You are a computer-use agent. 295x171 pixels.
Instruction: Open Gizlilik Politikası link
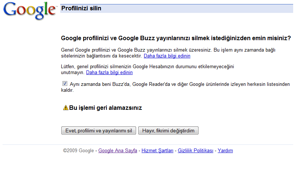click(196, 151)
